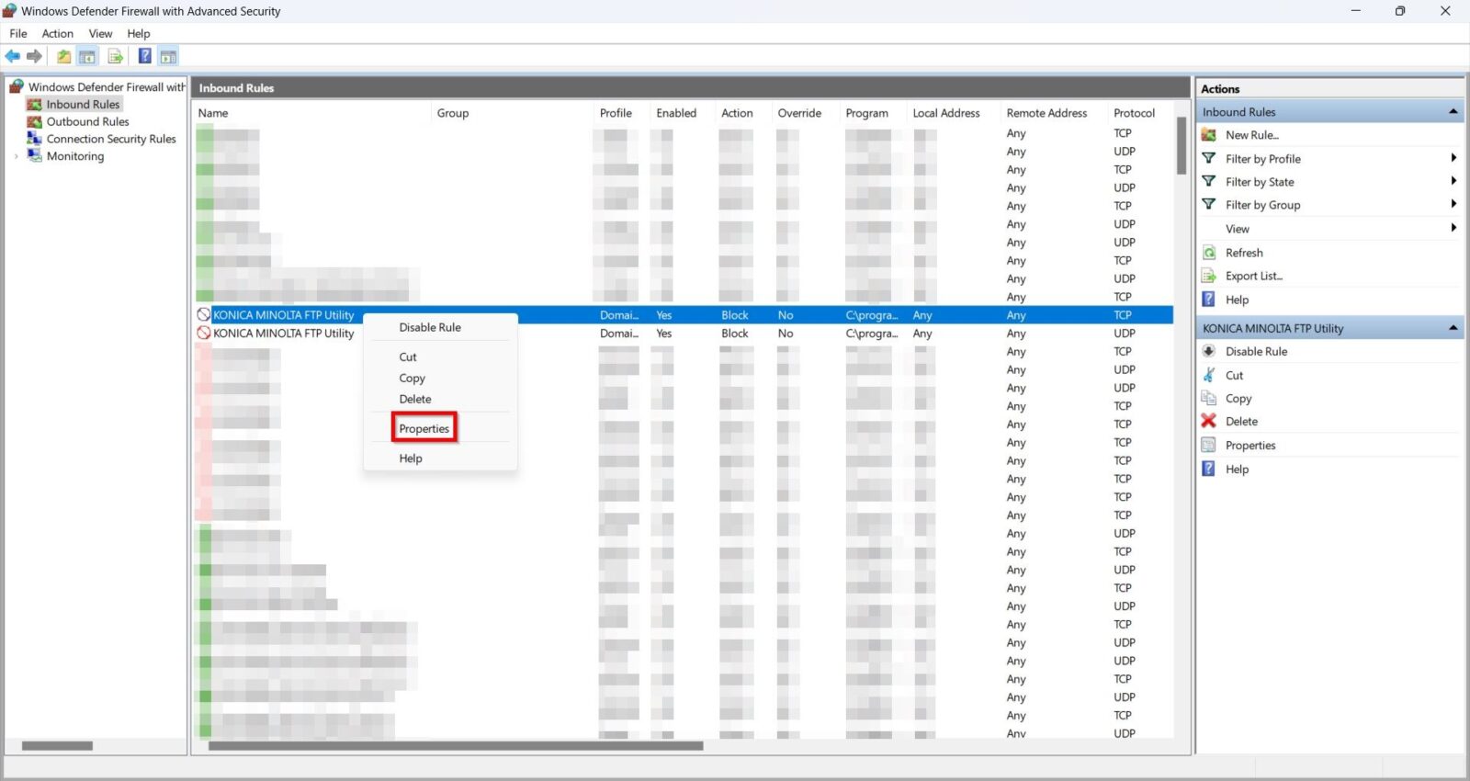Viewport: 1470px width, 781px height.
Task: Toggle the Show/Hide Action Pane icon
Action: 168,57
